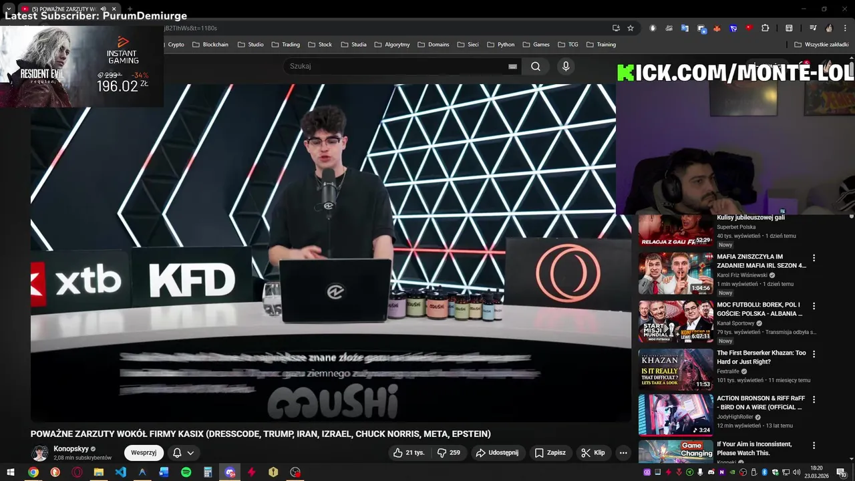This screenshot has width=855, height=481.
Task: Open File Explorer from taskbar
Action: pos(98,472)
